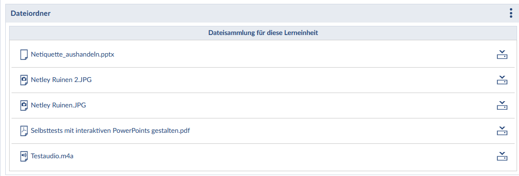Download Netiquette_aushandeln.pptx via its download icon
519x176 pixels.
coord(502,55)
